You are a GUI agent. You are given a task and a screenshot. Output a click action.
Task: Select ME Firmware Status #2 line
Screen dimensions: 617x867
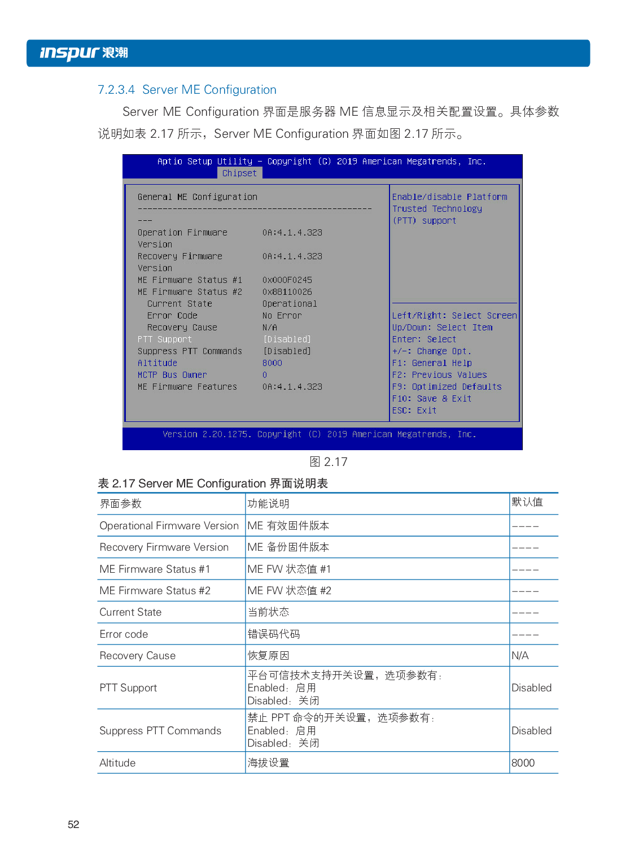coord(190,291)
